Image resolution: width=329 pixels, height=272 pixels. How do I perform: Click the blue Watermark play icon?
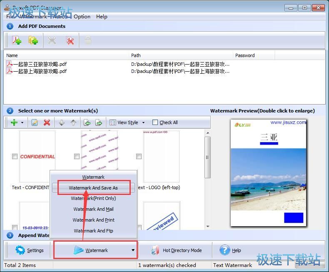(78, 250)
